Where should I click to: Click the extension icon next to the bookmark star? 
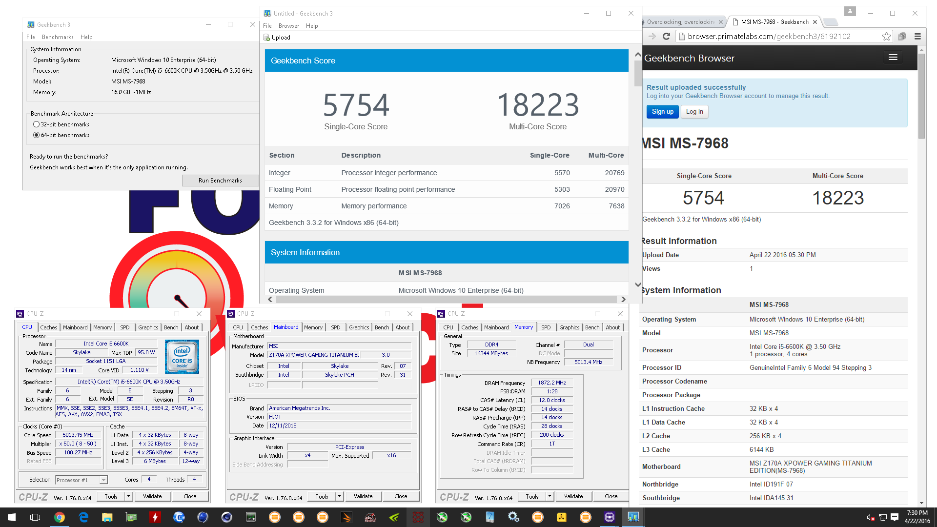(902, 37)
